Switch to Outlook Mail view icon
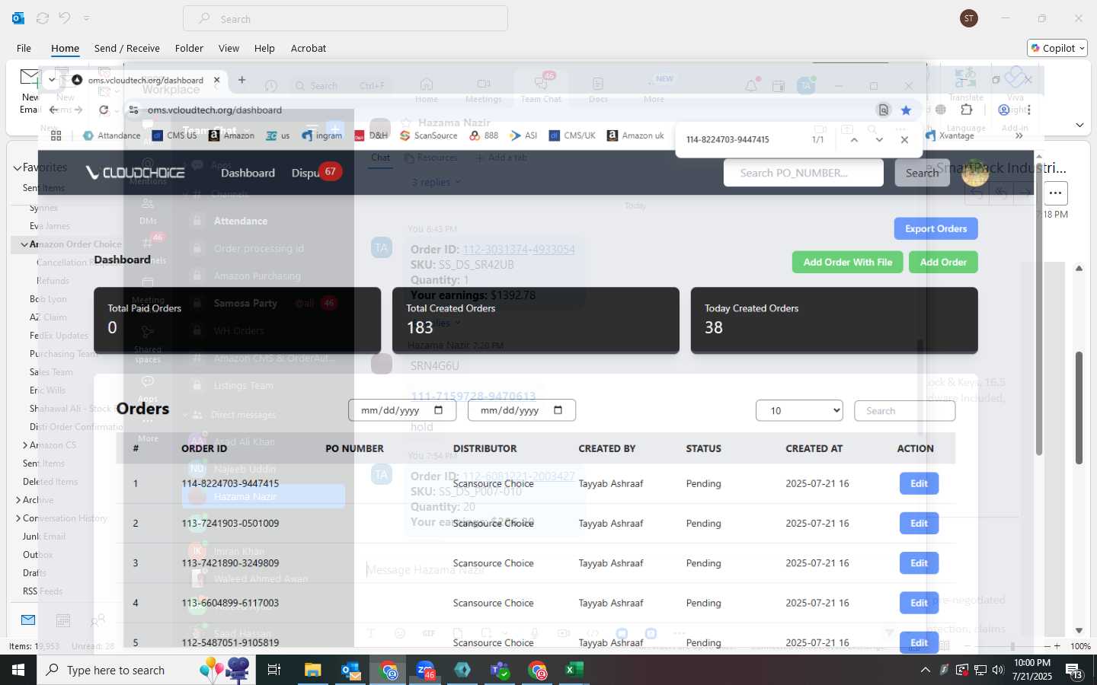The image size is (1097, 685). (x=28, y=620)
